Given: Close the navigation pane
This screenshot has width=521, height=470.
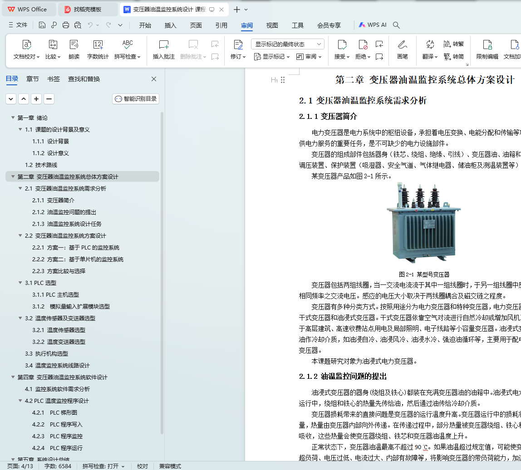Looking at the screenshot, I should click(x=154, y=79).
